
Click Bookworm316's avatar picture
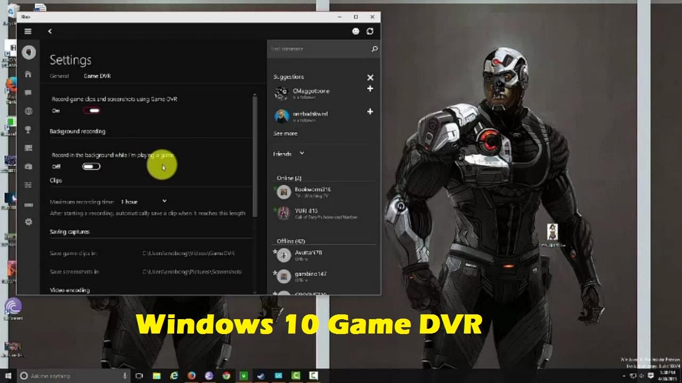click(x=285, y=192)
